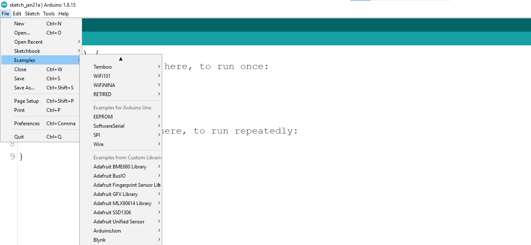Open Adafruit Fingerprint Sensor Library examples
Screen dimensions: 531x245
[x=121, y=185]
